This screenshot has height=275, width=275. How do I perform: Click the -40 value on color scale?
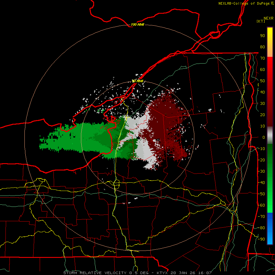coord(261,183)
